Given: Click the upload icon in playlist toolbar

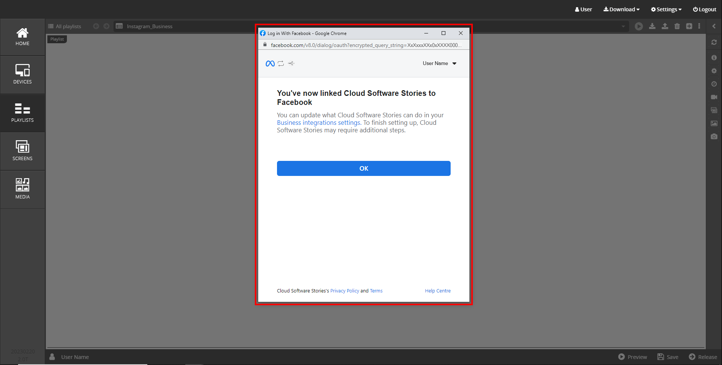Looking at the screenshot, I should pos(665,26).
